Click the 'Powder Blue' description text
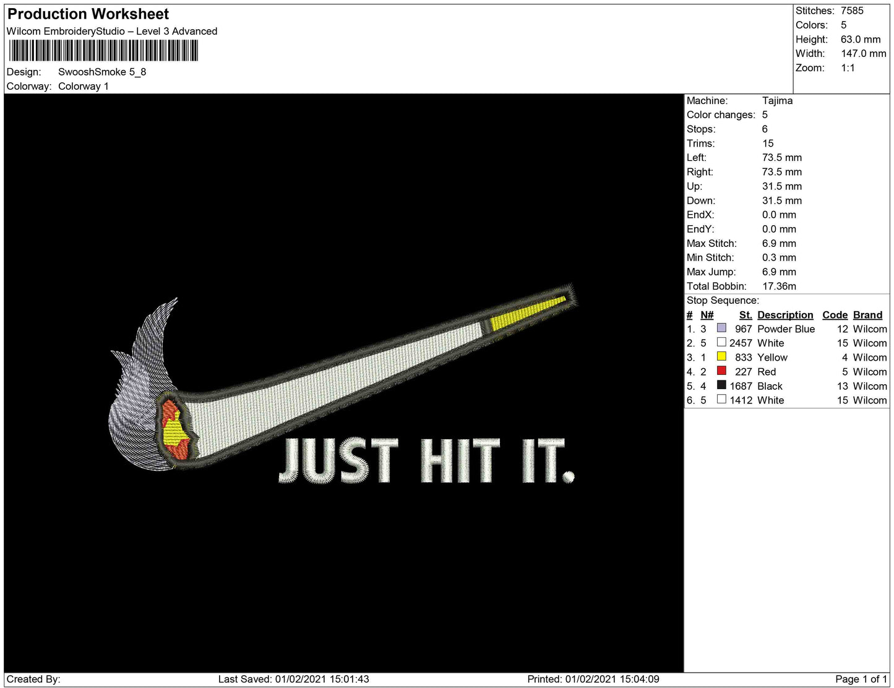This screenshot has height=688, width=894. click(786, 329)
